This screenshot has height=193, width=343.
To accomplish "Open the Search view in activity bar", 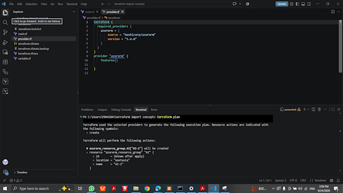I will (x=5, y=23).
